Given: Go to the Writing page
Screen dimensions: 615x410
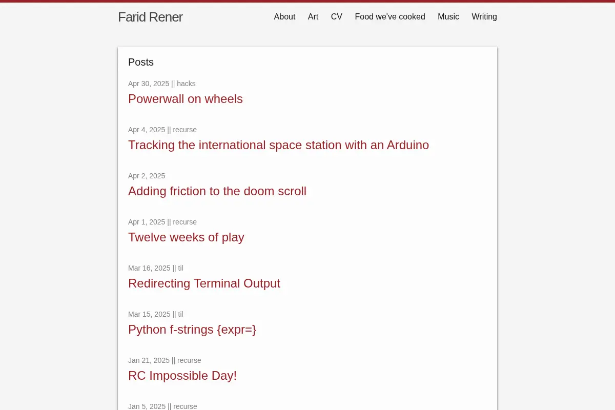Looking at the screenshot, I should point(484,17).
